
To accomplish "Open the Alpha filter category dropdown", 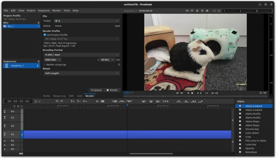I will pyautogui.click(x=254, y=101).
